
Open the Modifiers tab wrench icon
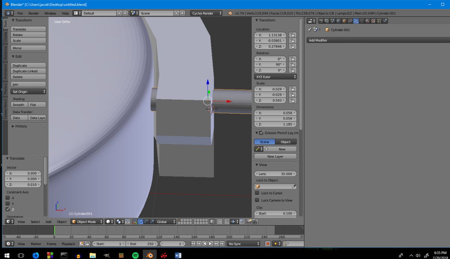pos(356,21)
